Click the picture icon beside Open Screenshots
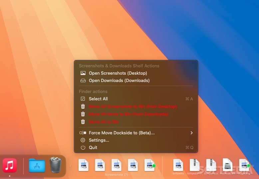The image size is (259, 179). click(x=83, y=73)
